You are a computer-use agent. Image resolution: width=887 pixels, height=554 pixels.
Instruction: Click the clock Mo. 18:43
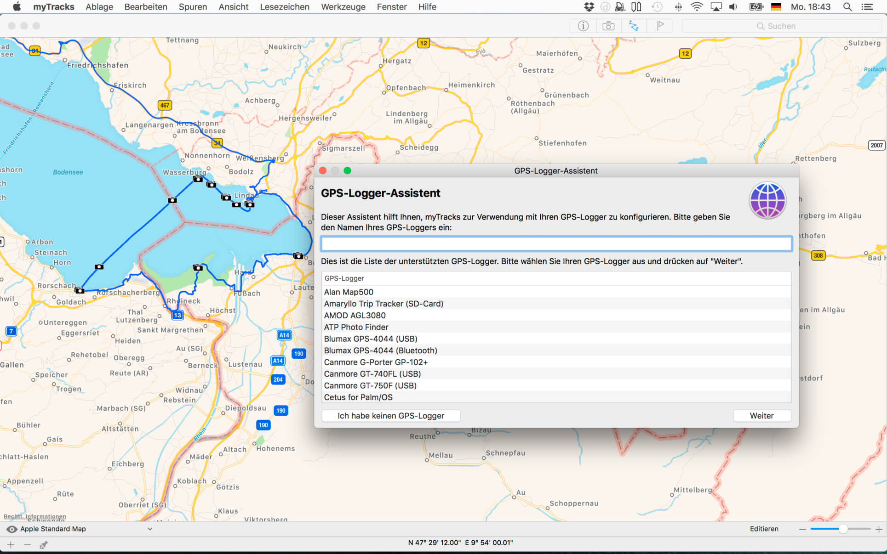(811, 7)
